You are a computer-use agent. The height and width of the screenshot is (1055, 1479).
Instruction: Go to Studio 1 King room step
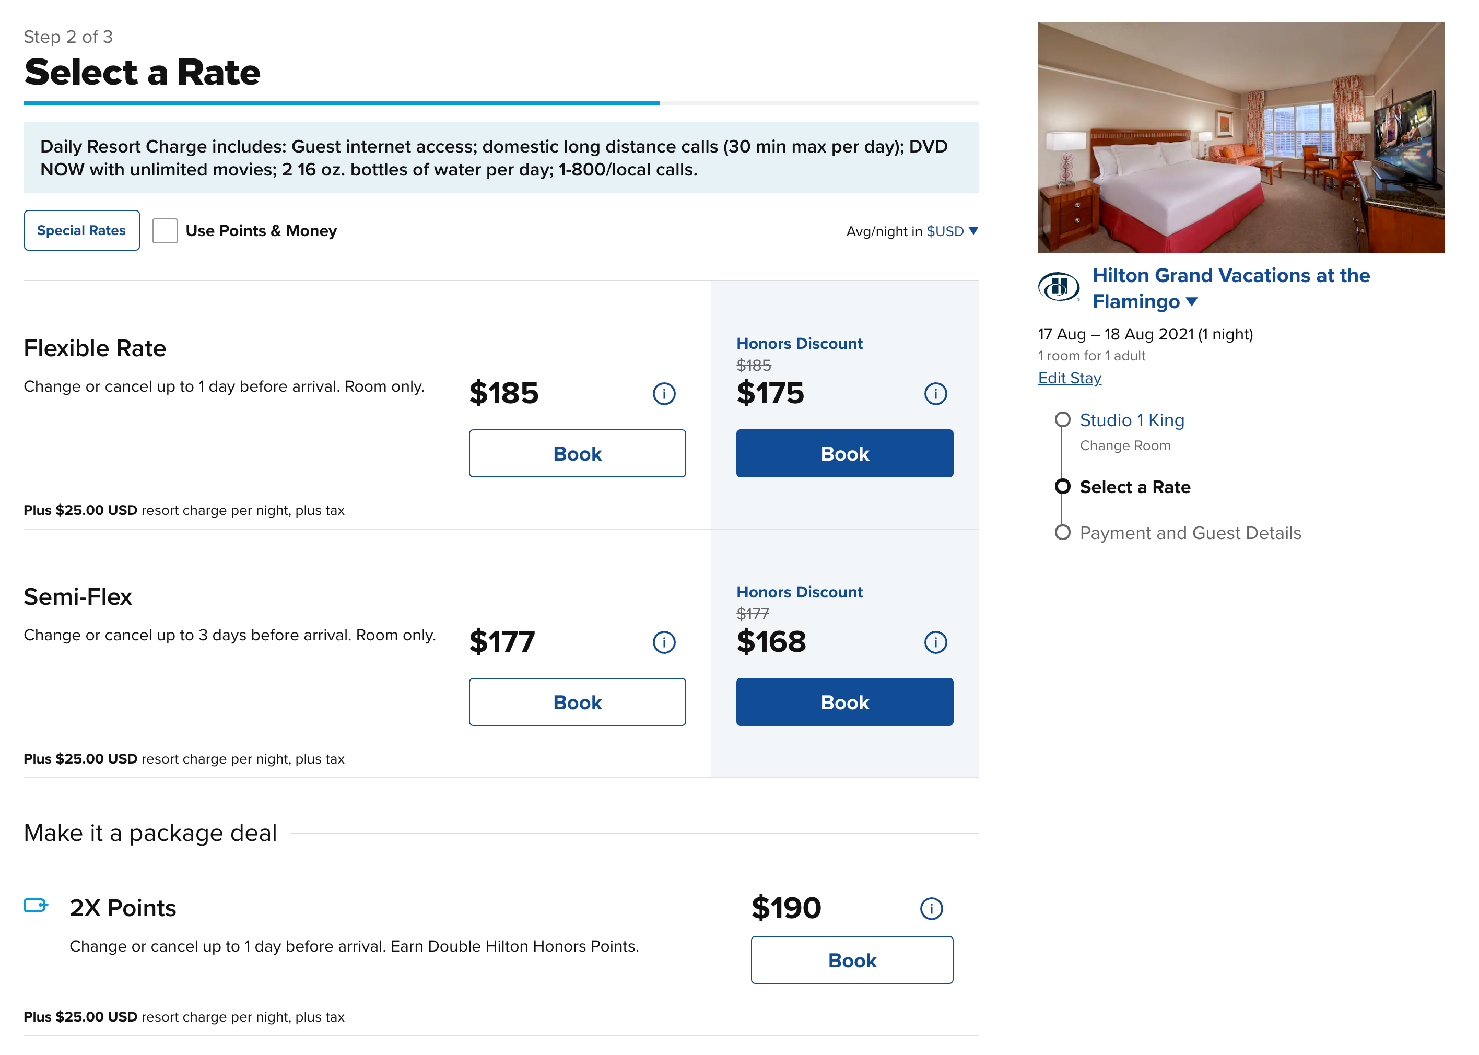click(1132, 420)
